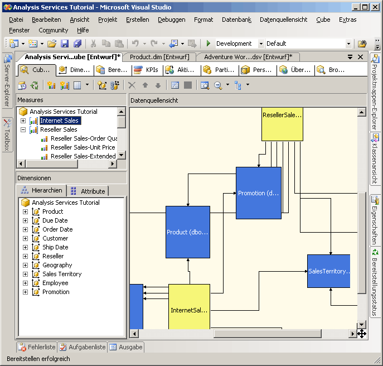Select the Sales Territory dimension

(x=62, y=274)
